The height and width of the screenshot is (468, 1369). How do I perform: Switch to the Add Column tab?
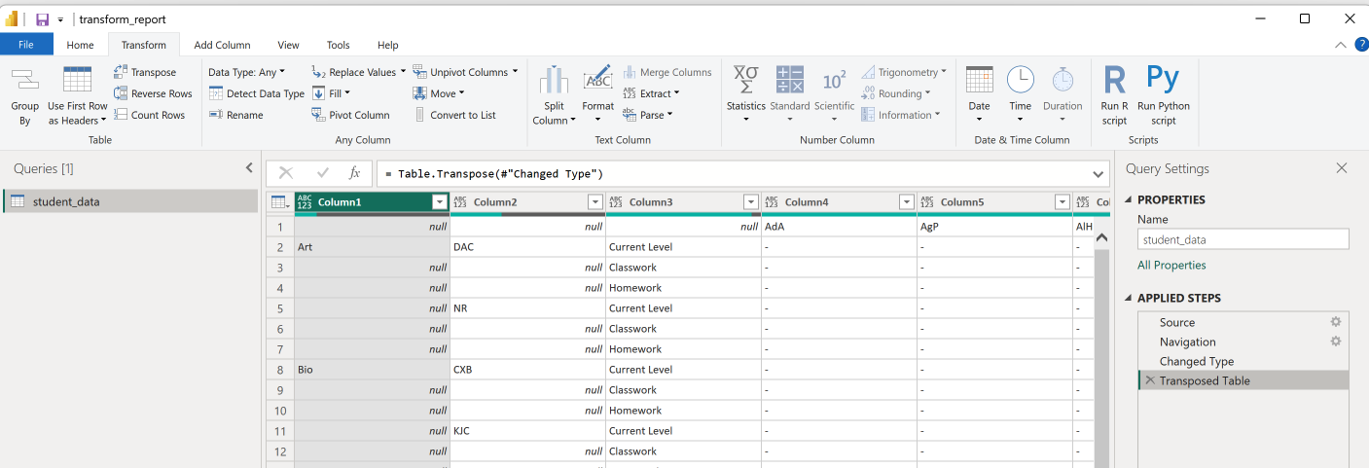click(x=222, y=45)
